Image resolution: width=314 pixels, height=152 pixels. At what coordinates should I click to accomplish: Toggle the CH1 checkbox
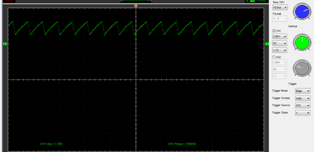pyautogui.click(x=274, y=31)
